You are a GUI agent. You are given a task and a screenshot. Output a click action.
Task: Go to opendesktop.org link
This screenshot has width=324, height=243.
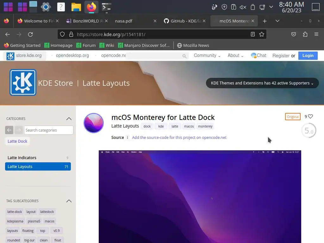point(72,55)
